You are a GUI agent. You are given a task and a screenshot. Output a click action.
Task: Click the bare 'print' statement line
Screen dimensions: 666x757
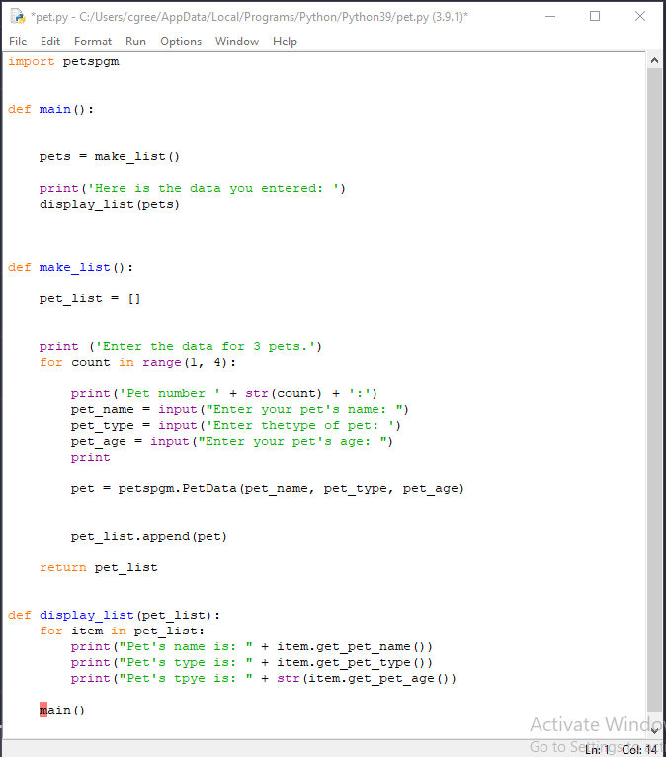tap(90, 458)
